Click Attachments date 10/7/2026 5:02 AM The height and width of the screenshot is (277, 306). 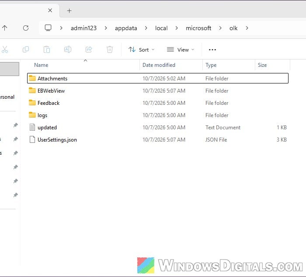(164, 78)
